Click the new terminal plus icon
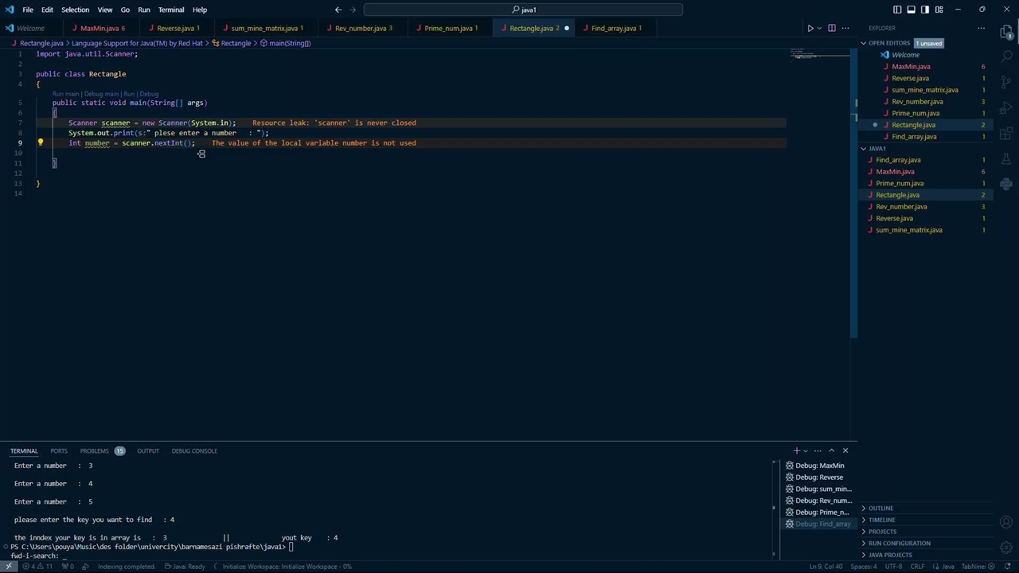This screenshot has width=1019, height=573. pos(796,450)
